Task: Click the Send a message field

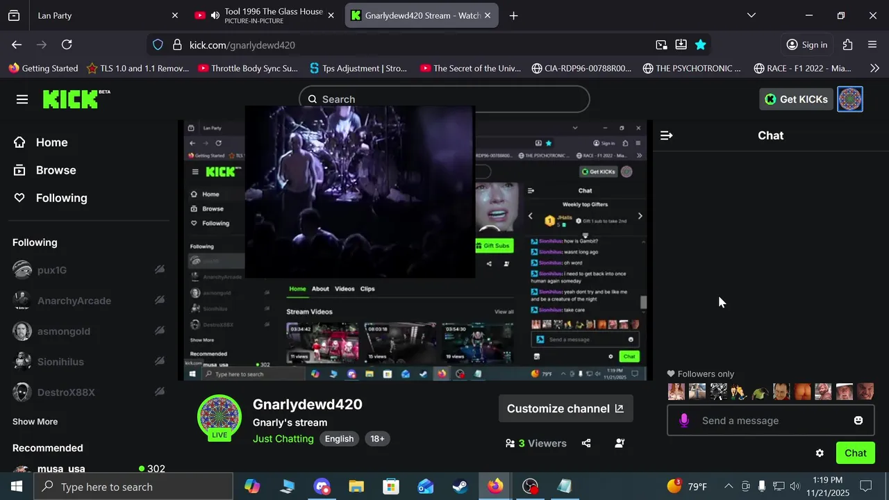Action: click(771, 420)
